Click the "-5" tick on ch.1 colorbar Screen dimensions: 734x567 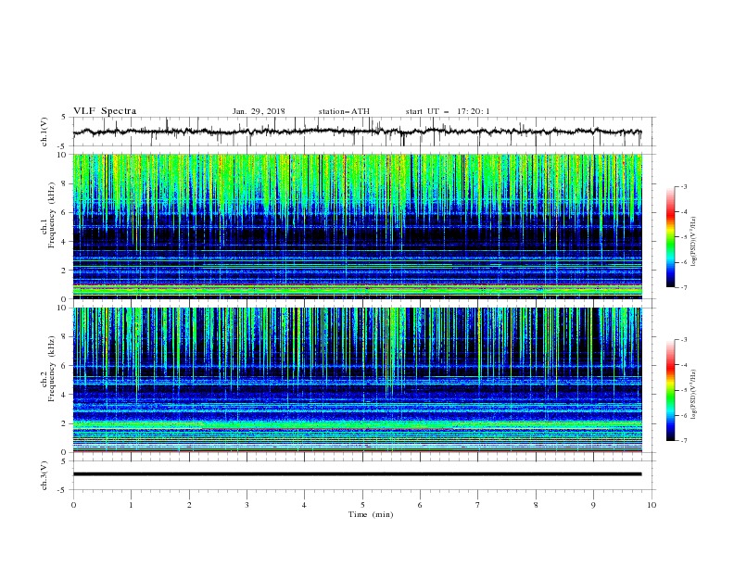[684, 237]
